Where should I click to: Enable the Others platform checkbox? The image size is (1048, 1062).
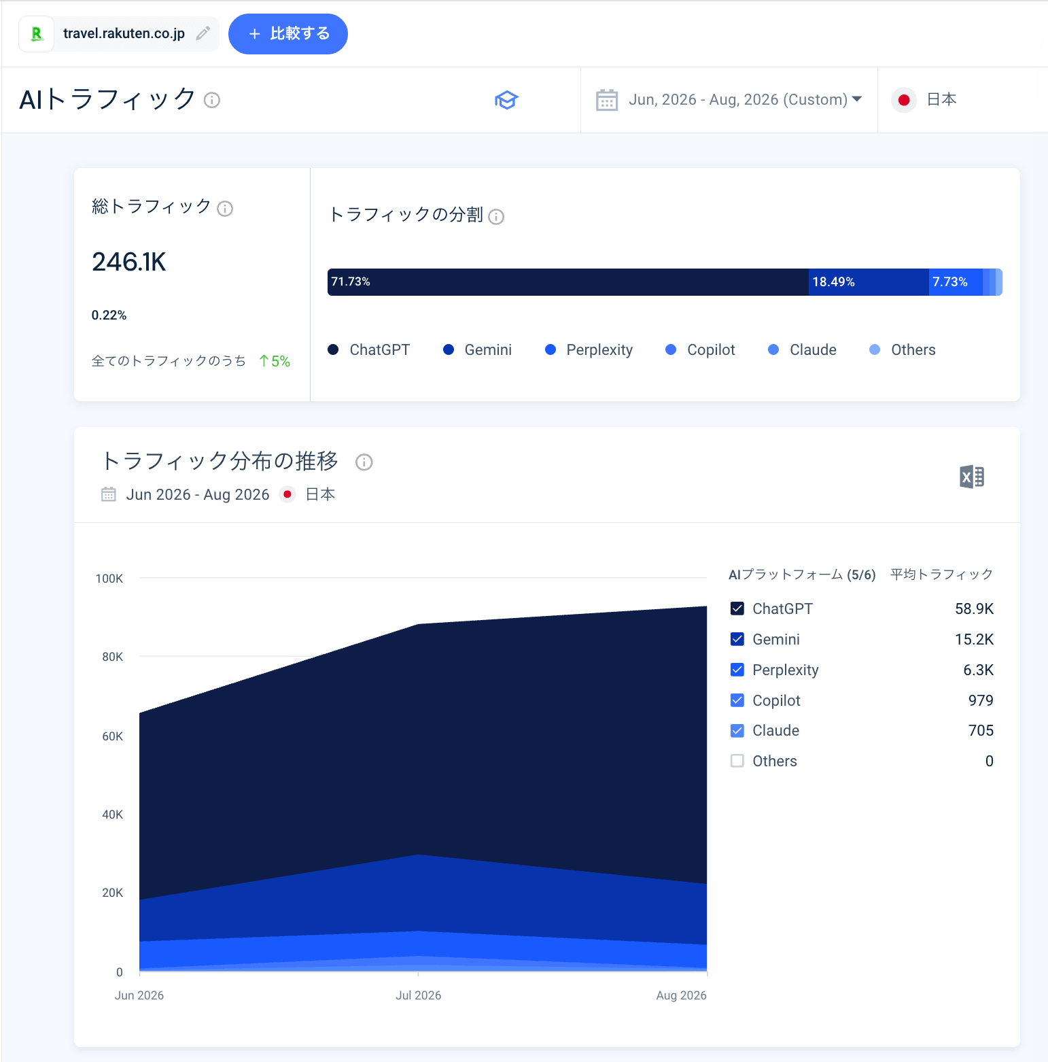[737, 761]
